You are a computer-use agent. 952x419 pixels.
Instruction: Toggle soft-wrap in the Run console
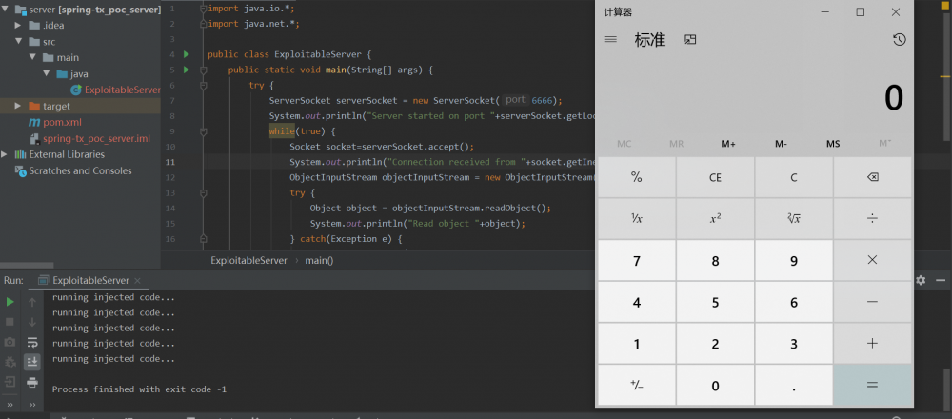pyautogui.click(x=32, y=342)
